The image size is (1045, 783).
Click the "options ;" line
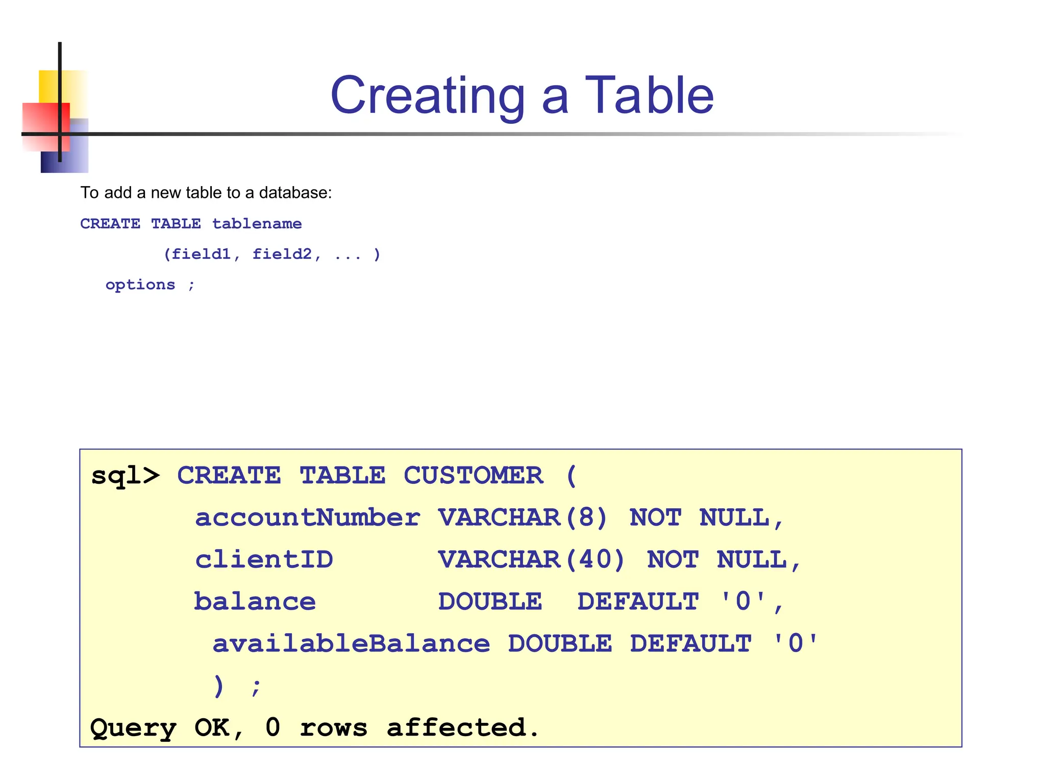[x=150, y=284]
